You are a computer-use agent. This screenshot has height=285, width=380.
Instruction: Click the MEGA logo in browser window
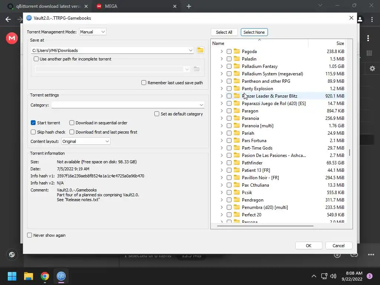(x=12, y=38)
